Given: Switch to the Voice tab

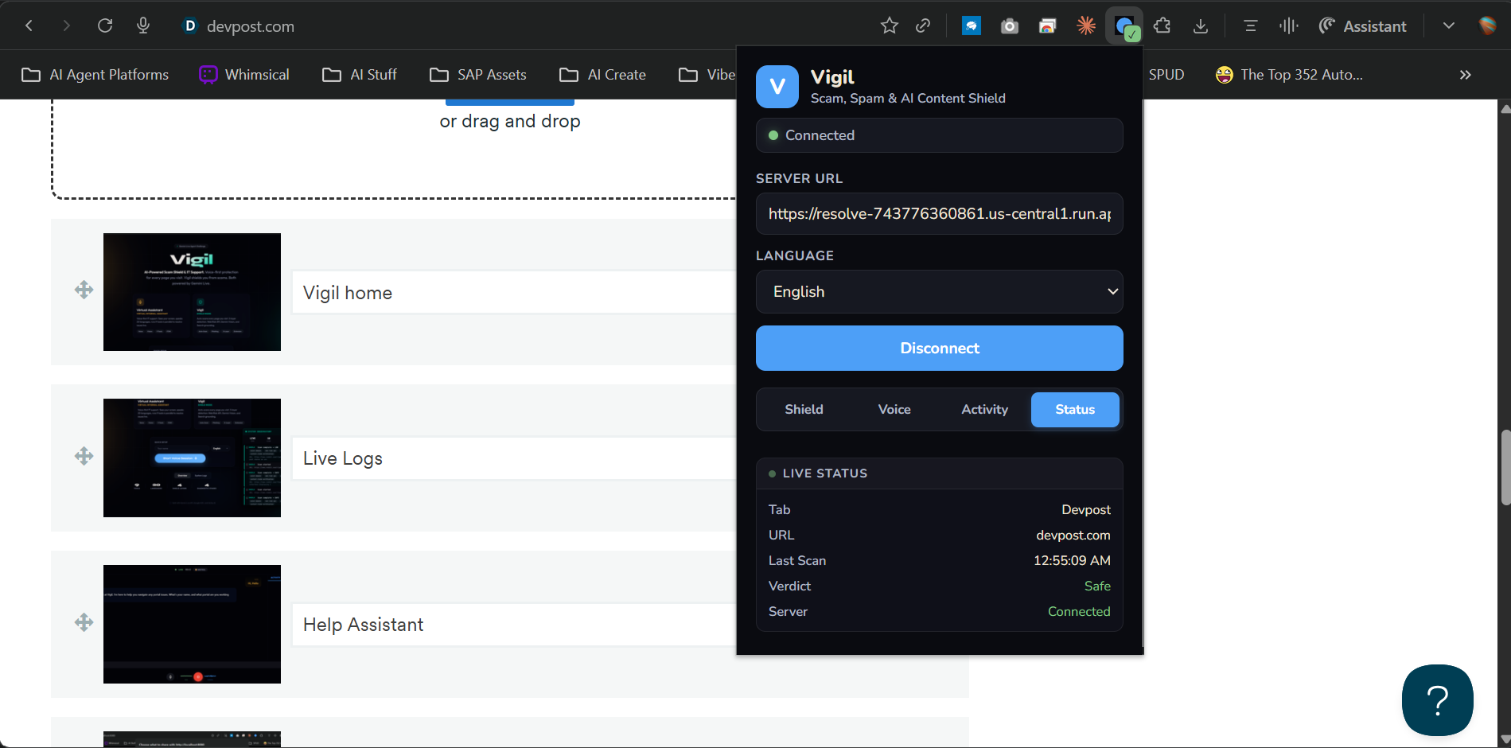Looking at the screenshot, I should click(894, 409).
